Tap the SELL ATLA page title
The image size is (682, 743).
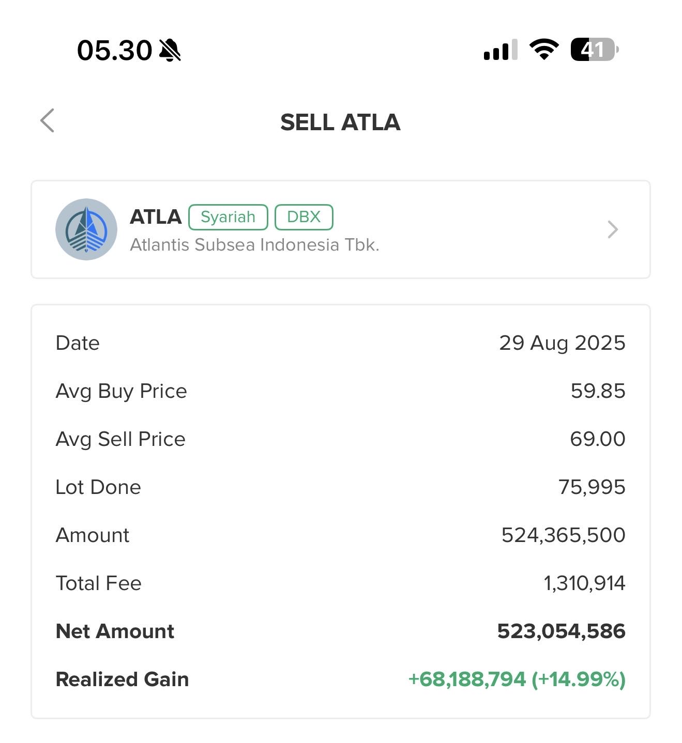coord(340,122)
